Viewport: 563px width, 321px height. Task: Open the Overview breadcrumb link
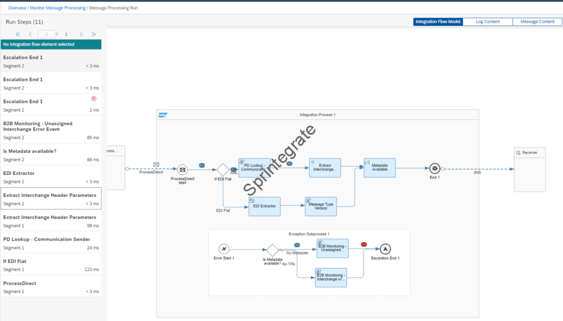tap(17, 8)
